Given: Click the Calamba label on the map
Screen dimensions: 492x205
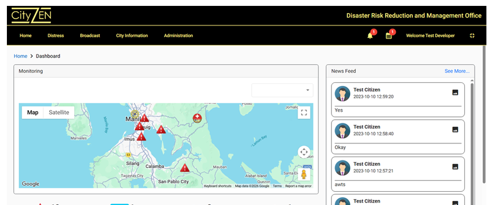Looking at the screenshot, I should click(x=154, y=167).
